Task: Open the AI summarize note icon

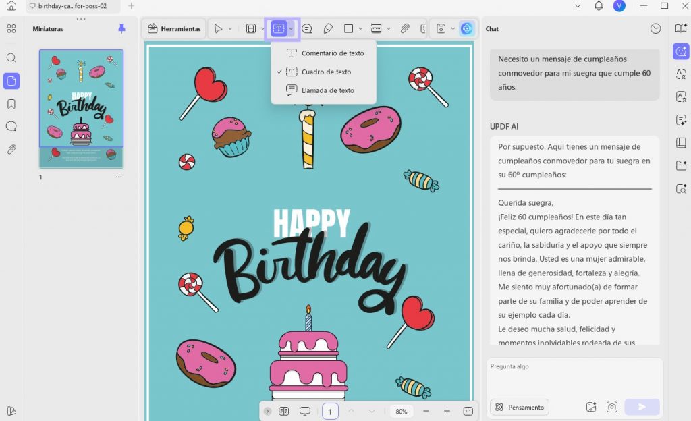Action: 681,120
